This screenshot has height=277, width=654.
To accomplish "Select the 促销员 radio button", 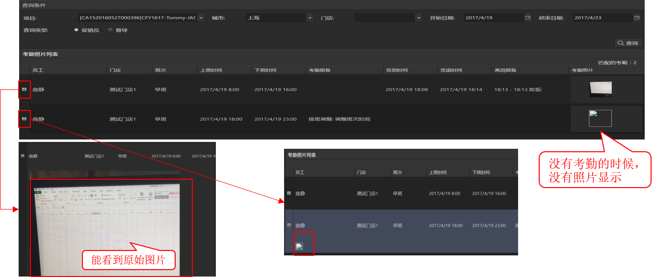I will 76,30.
